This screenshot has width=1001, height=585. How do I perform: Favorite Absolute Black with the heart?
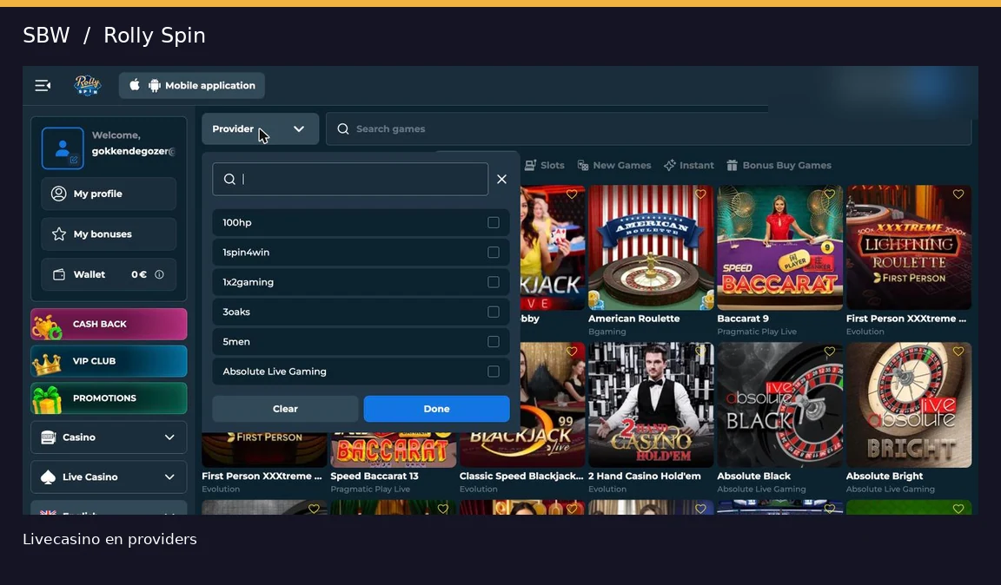click(x=829, y=352)
